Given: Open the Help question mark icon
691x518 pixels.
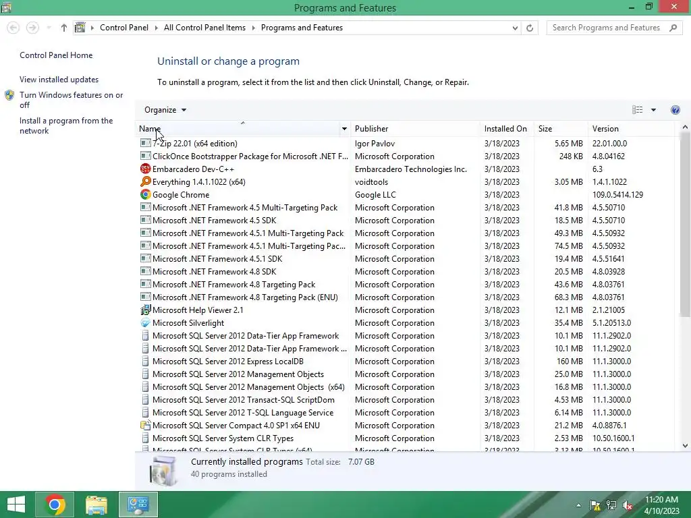Looking at the screenshot, I should point(675,110).
